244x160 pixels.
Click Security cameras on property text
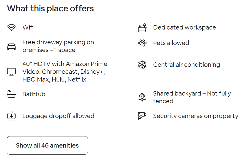coord(196,116)
